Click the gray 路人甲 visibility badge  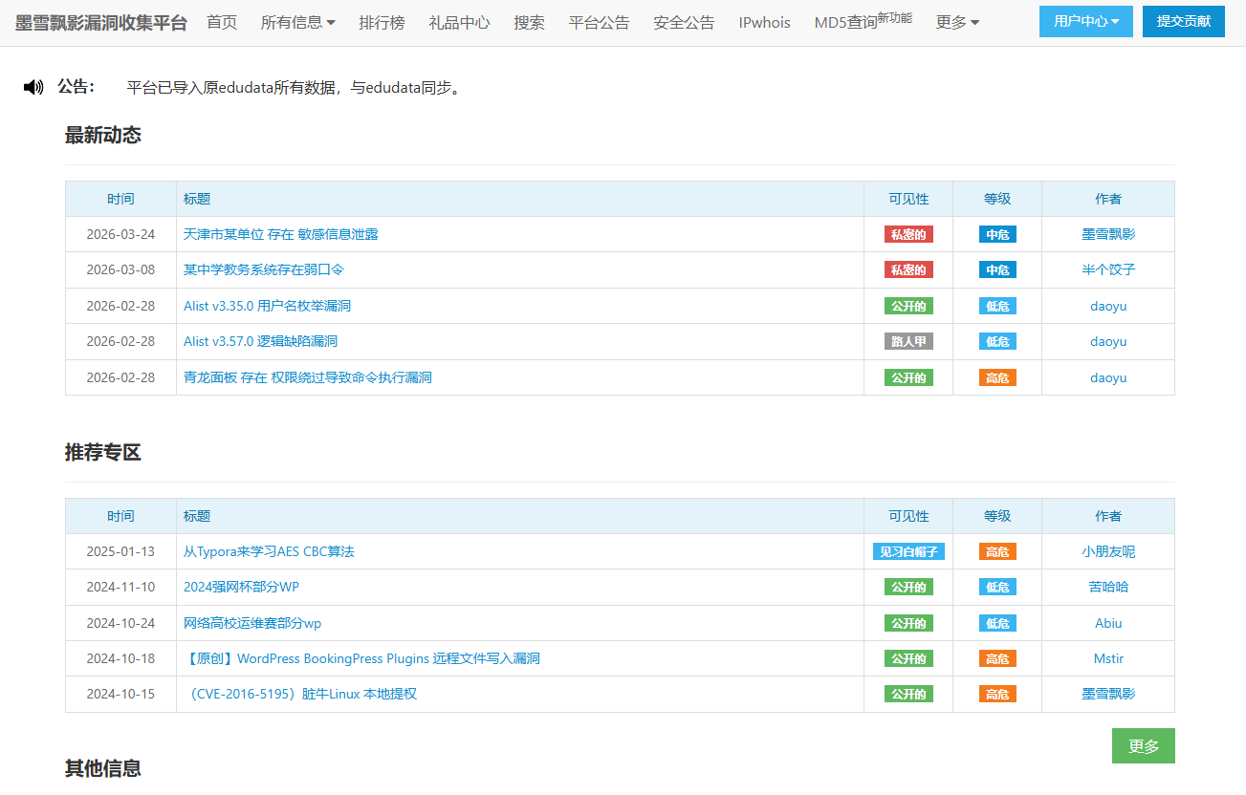907,341
